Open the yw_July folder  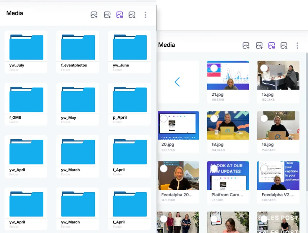(26, 47)
